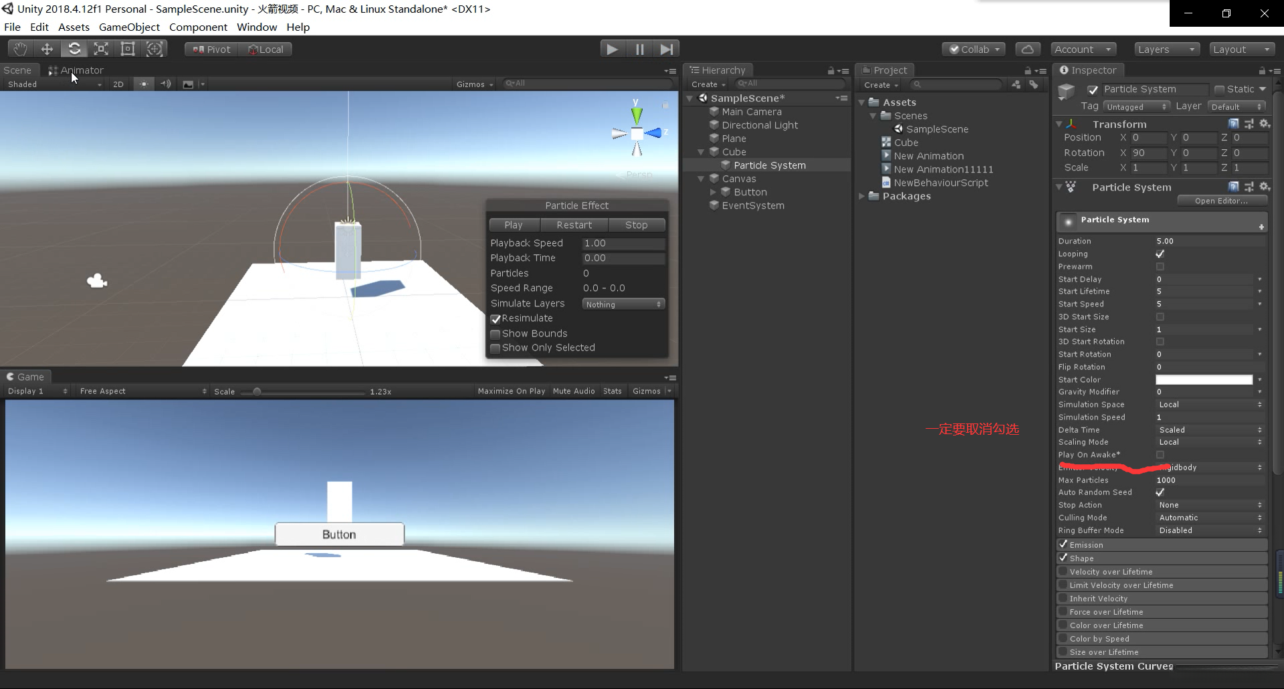The width and height of the screenshot is (1284, 689).
Task: Step one frame forward
Action: pos(667,49)
